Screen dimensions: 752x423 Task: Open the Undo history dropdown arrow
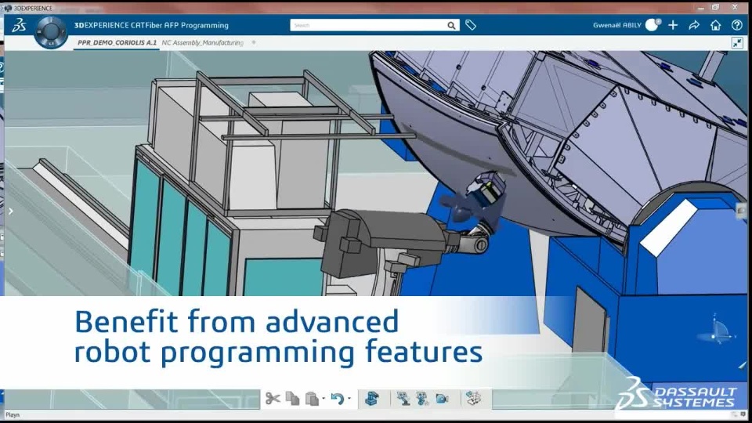(349, 399)
